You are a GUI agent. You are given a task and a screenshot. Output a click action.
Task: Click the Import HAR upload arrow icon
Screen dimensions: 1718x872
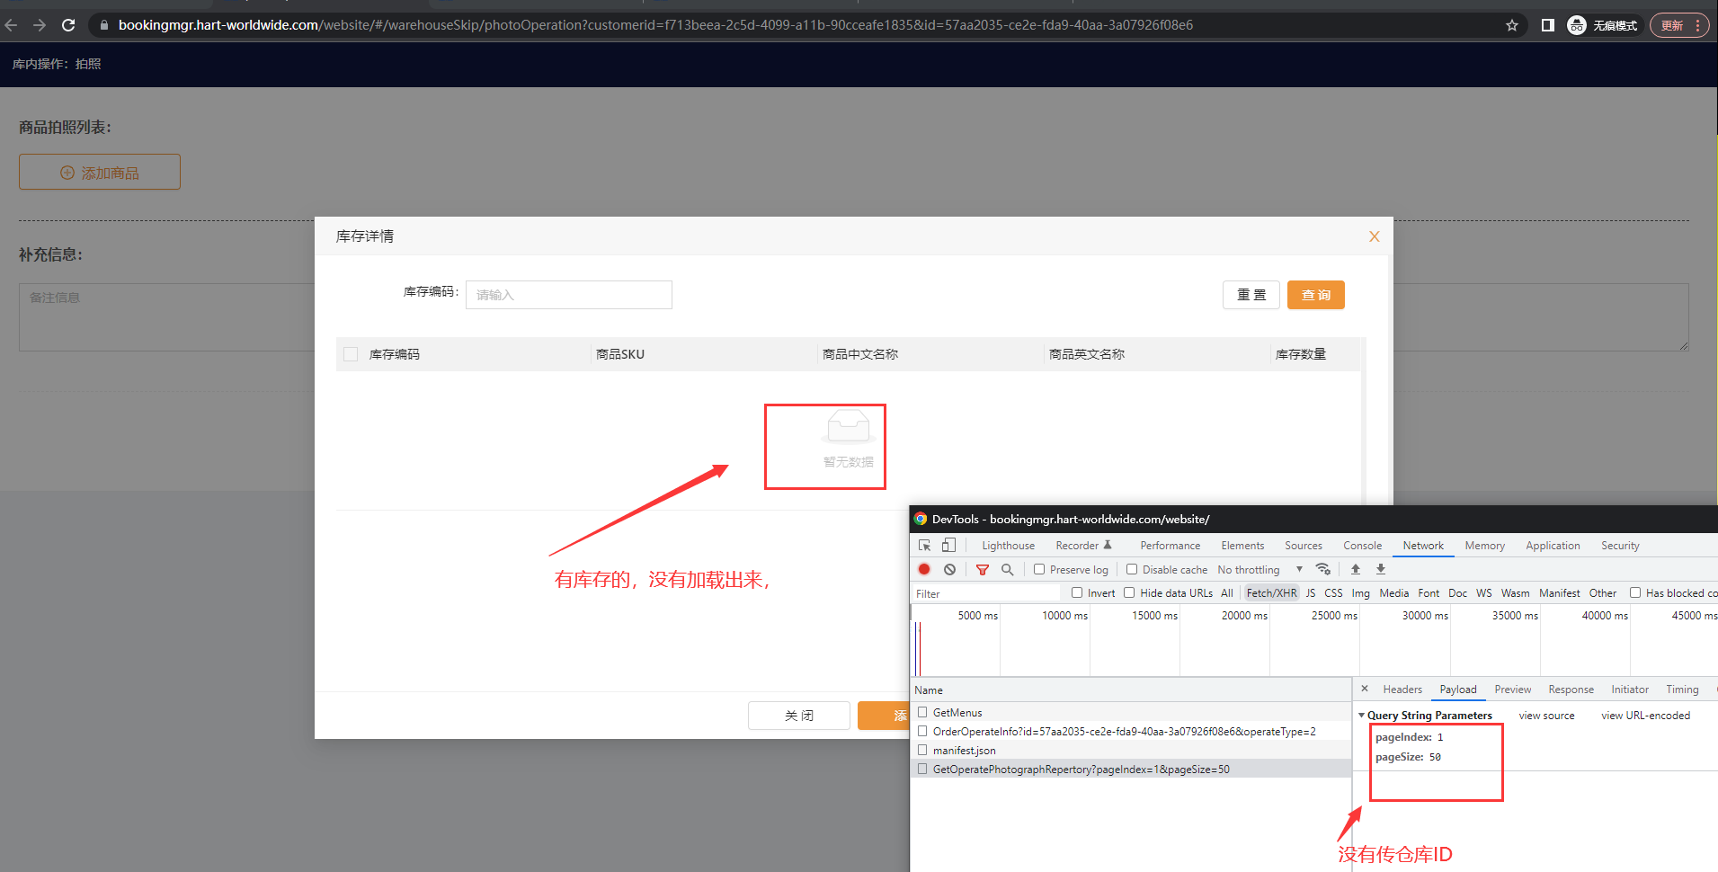(x=1356, y=569)
